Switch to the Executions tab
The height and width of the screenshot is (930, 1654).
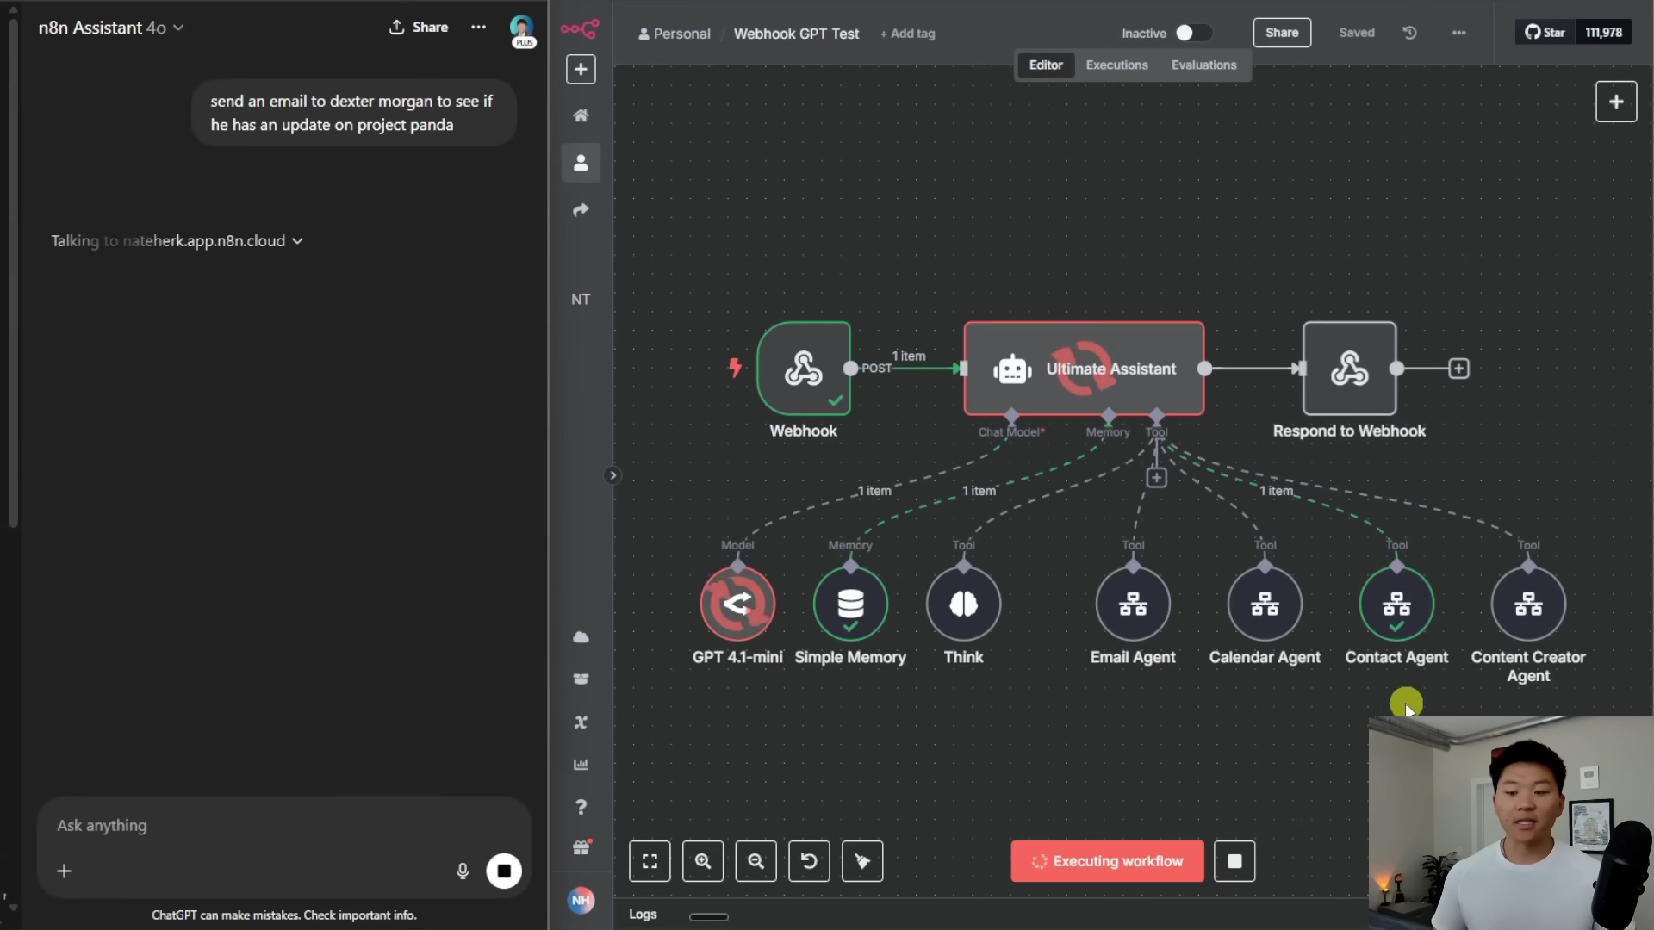click(x=1116, y=65)
